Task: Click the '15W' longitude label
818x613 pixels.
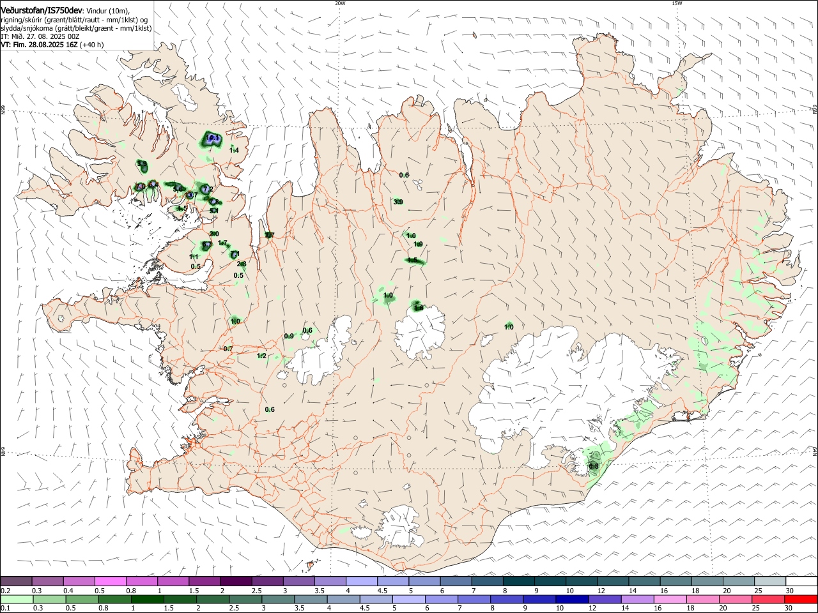Action: [677, 3]
